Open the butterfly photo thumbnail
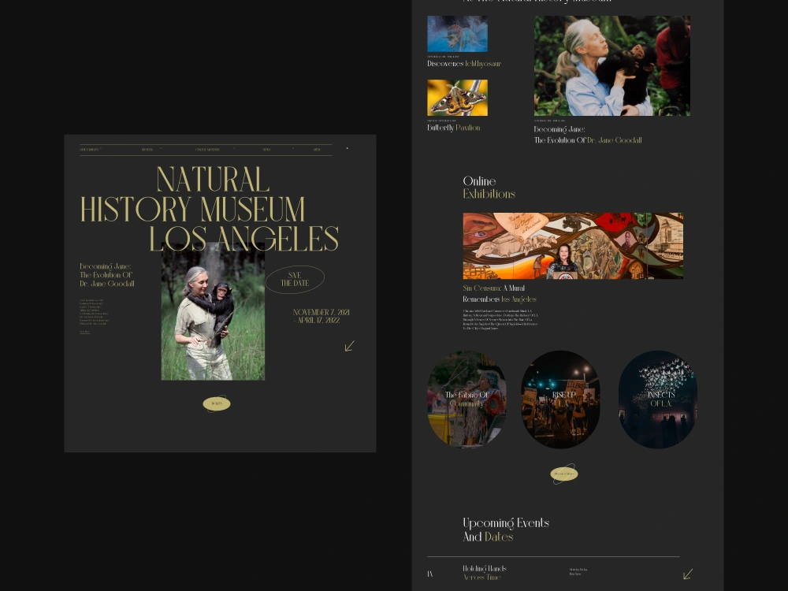The height and width of the screenshot is (591, 788). tap(457, 97)
